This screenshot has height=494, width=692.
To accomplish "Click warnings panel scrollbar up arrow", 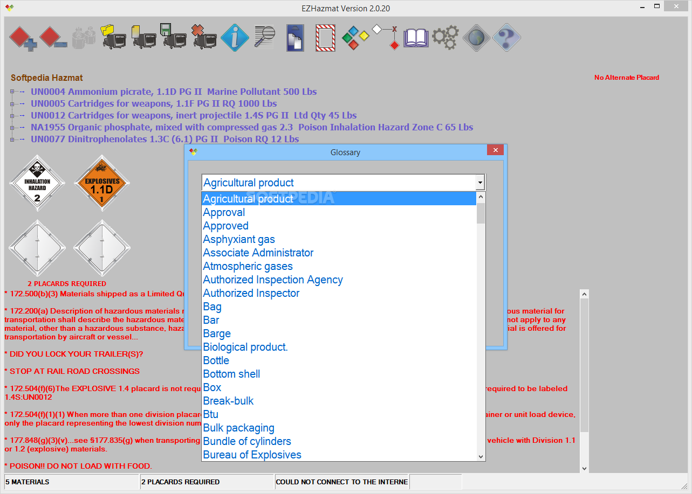I will click(x=584, y=294).
